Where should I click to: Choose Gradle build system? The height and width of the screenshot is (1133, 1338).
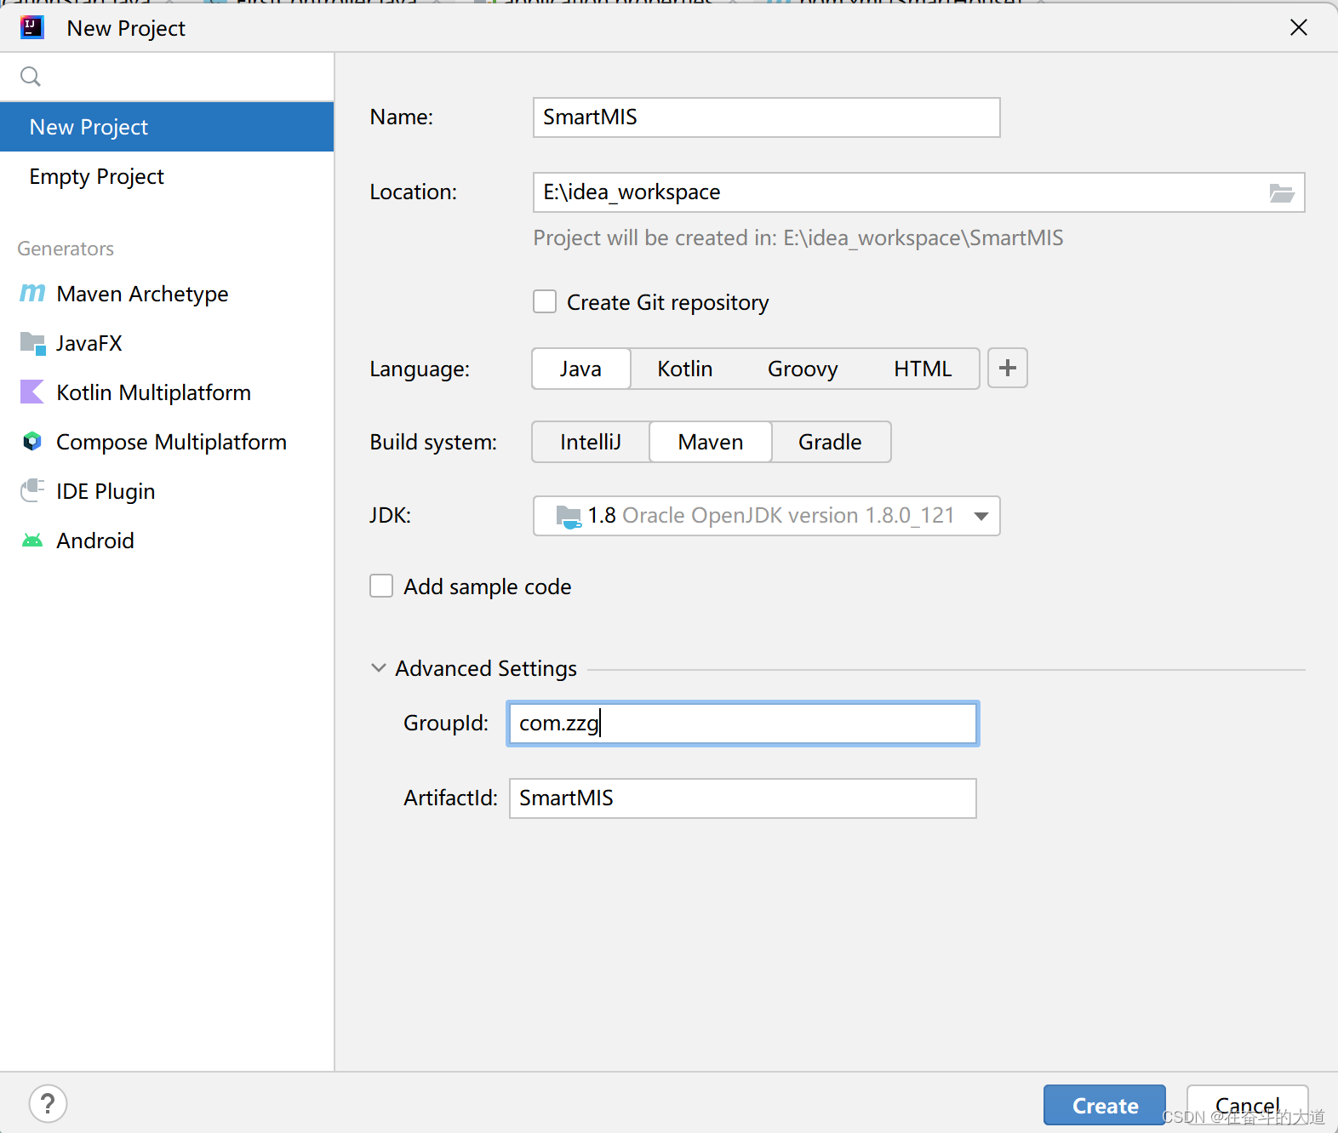click(831, 442)
